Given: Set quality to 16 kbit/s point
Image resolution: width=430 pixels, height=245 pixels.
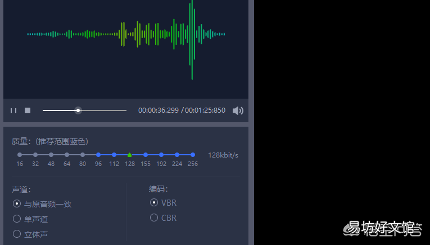Looking at the screenshot, I should [20, 155].
